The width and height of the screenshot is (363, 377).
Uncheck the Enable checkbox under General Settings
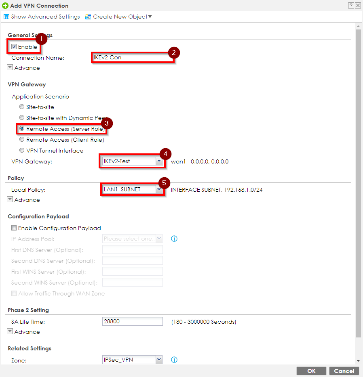[x=14, y=46]
